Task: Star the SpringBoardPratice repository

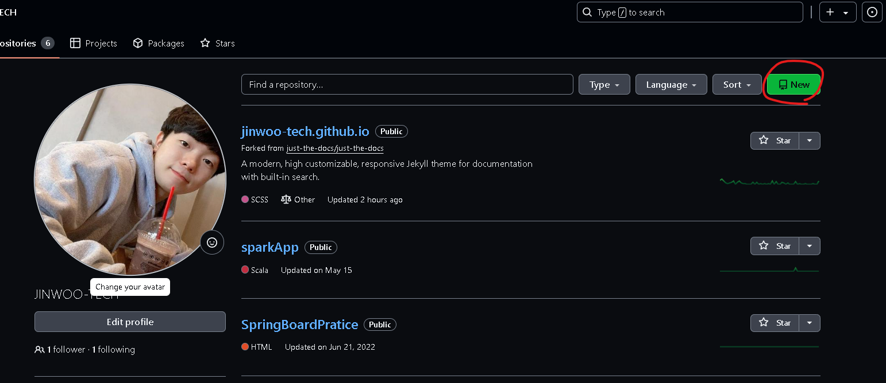Action: tap(775, 323)
